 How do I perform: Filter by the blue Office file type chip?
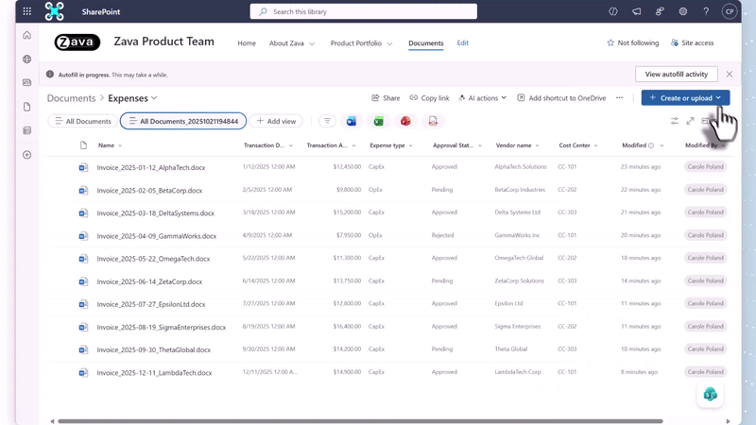pos(351,121)
